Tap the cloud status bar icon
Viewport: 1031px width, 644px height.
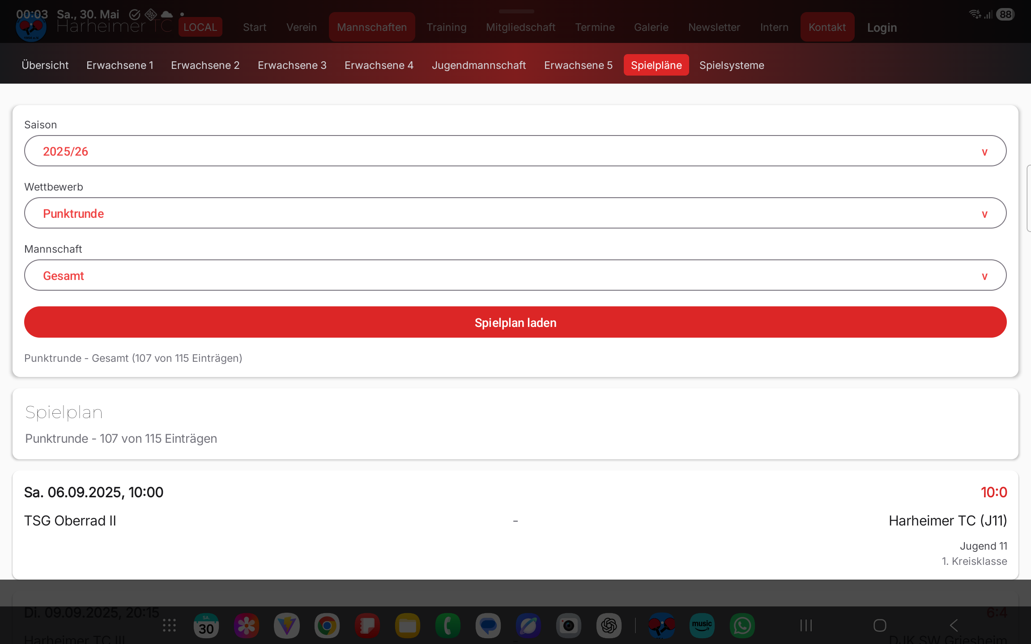167,14
